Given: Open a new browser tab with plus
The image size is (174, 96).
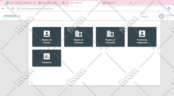Looking at the screenshot, I should click(x=136, y=3).
